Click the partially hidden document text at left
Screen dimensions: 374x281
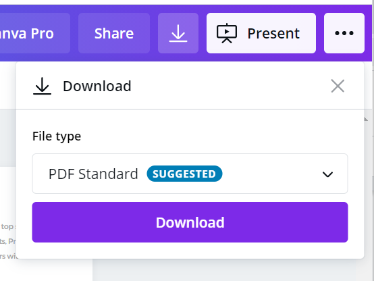[8, 241]
